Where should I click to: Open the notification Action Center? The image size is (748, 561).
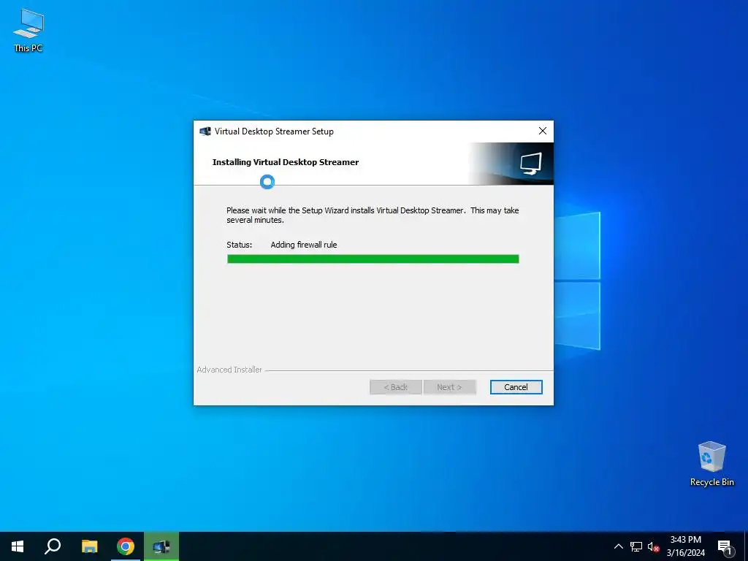725,547
